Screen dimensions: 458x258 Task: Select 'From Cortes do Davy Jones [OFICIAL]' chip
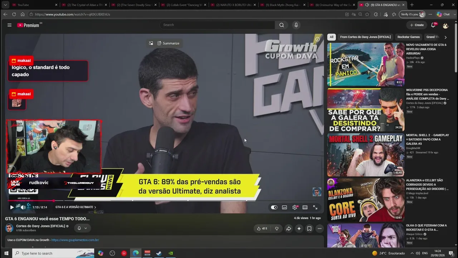[365, 37]
